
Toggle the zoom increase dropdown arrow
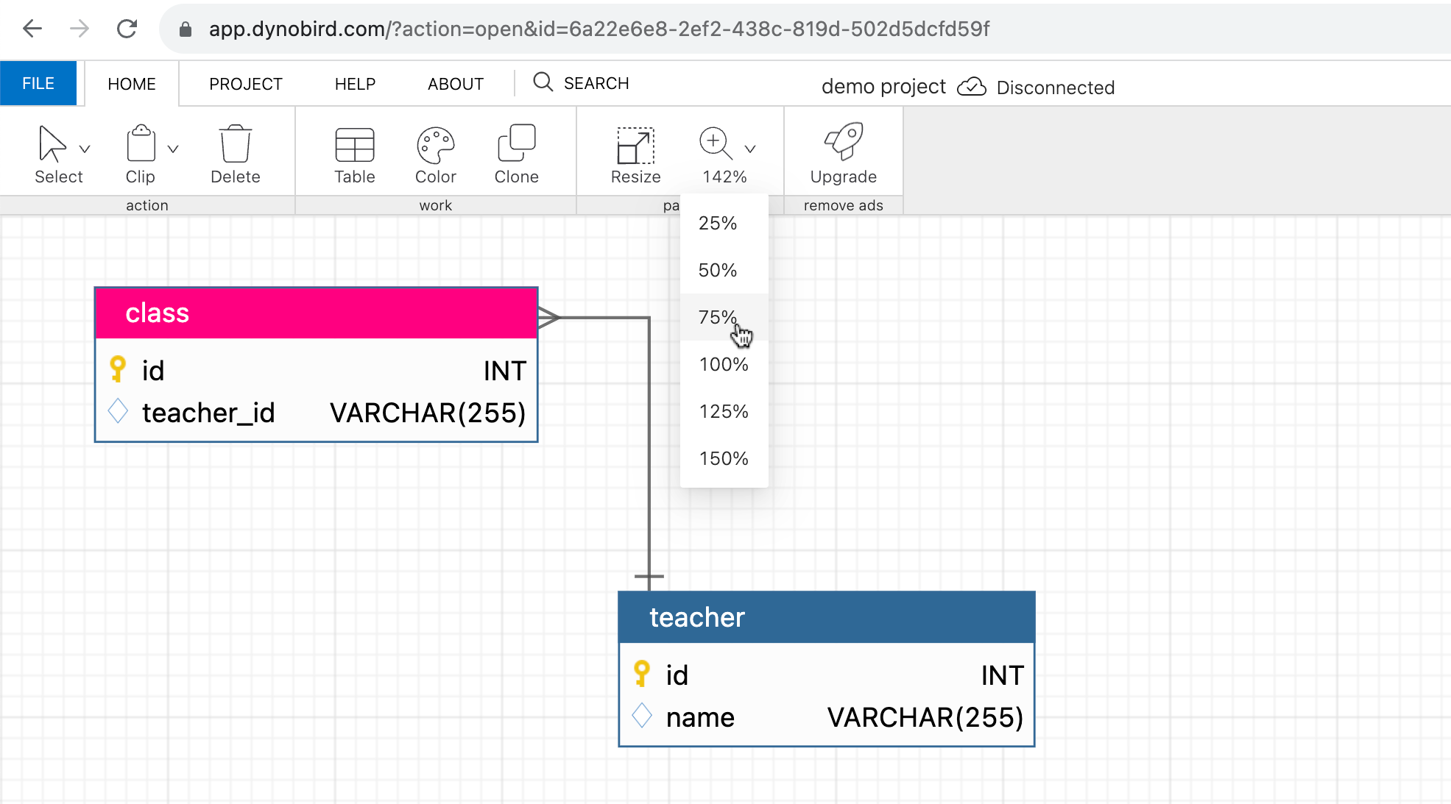pos(749,146)
